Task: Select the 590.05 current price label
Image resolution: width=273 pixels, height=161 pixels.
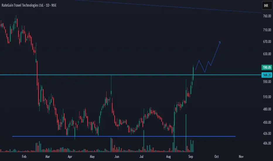Action: tap(267, 67)
